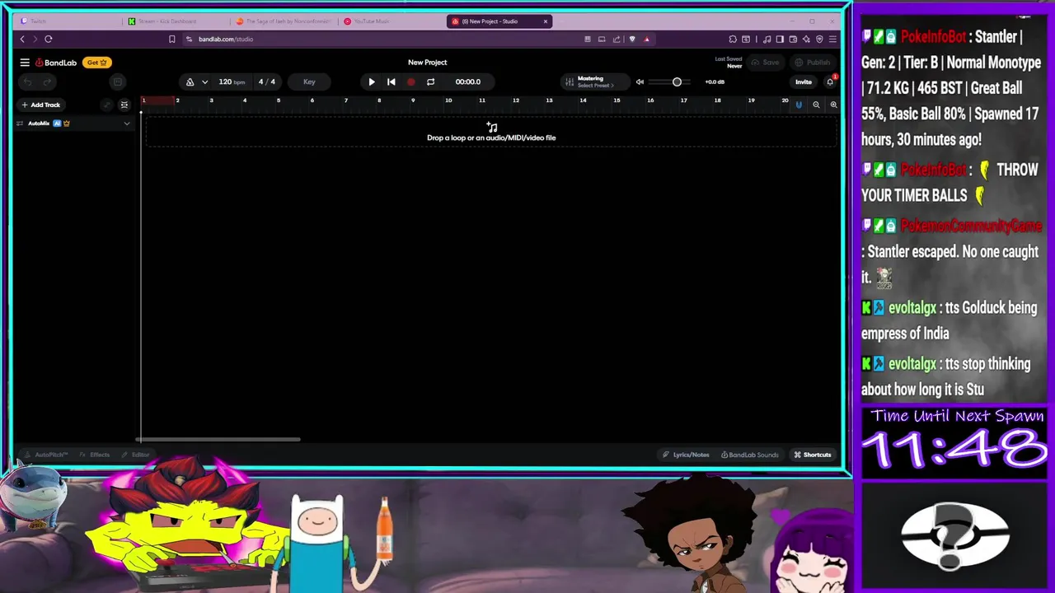
Task: Click the Get membership crown button
Action: (x=96, y=63)
